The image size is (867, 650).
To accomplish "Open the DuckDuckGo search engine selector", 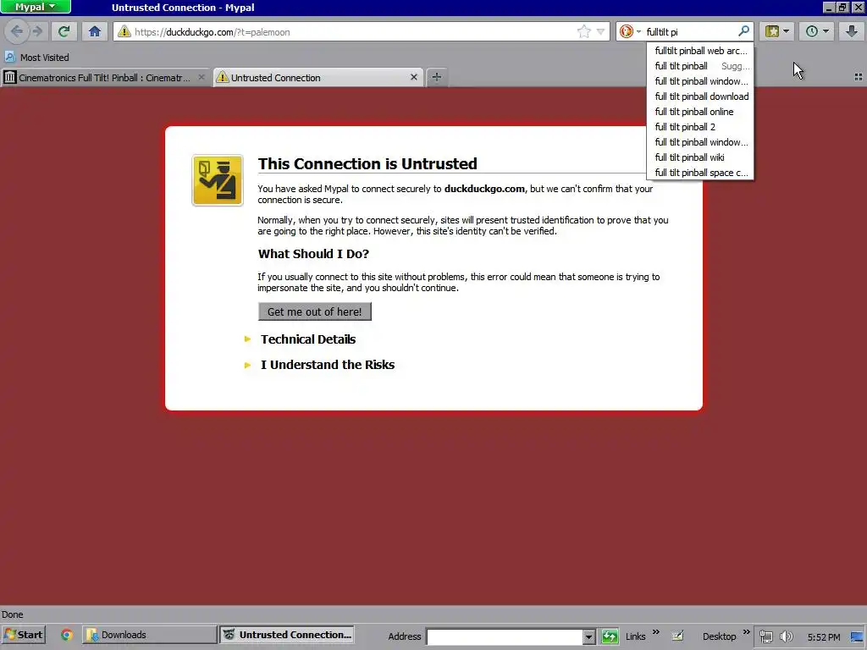I will click(630, 31).
